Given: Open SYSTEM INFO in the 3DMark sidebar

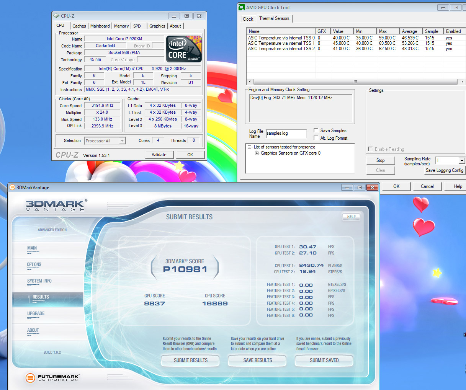Looking at the screenshot, I should 39,281.
